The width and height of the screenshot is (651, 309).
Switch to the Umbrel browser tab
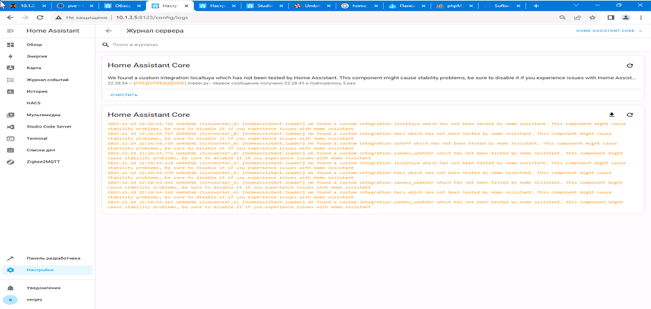(x=311, y=6)
